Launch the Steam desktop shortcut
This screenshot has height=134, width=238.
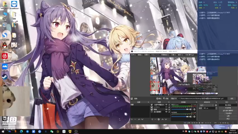tap(5, 77)
